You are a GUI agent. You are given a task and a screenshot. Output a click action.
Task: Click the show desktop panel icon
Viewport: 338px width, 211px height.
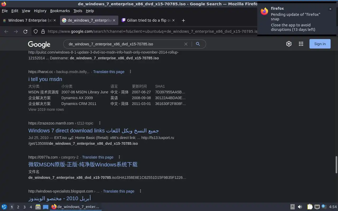(46, 207)
